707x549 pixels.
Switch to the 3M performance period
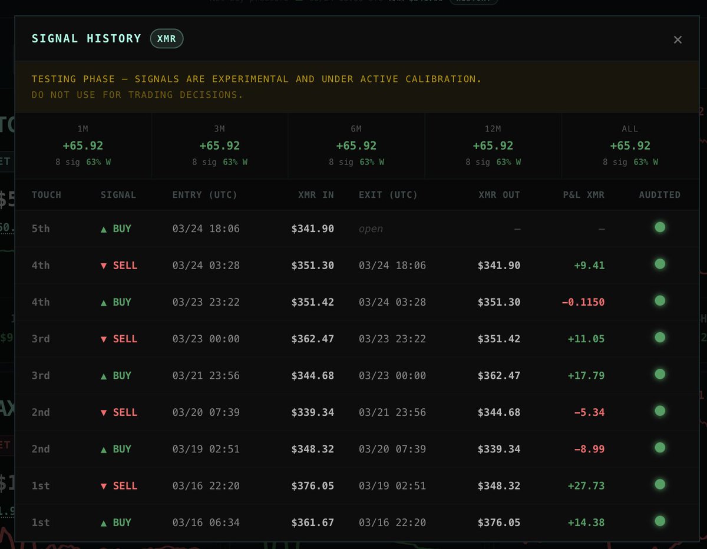coord(220,145)
